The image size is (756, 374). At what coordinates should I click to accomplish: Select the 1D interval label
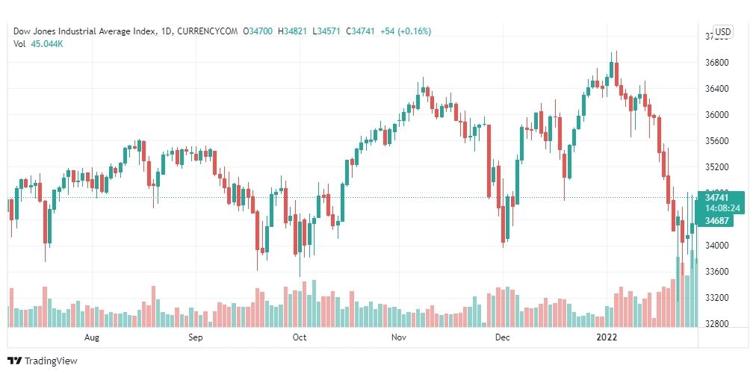click(166, 31)
